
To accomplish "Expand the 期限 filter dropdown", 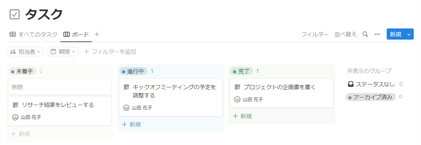I will click(x=63, y=52).
